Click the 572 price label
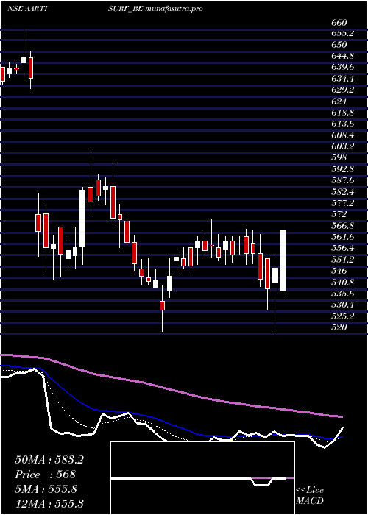This screenshot has height=515, width=368. (339, 214)
